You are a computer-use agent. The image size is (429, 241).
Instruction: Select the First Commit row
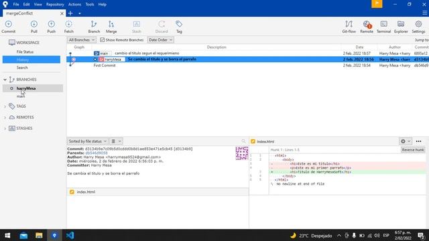pos(247,66)
